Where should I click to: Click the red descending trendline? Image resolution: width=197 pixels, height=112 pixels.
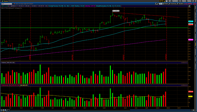click(x=146, y=15)
